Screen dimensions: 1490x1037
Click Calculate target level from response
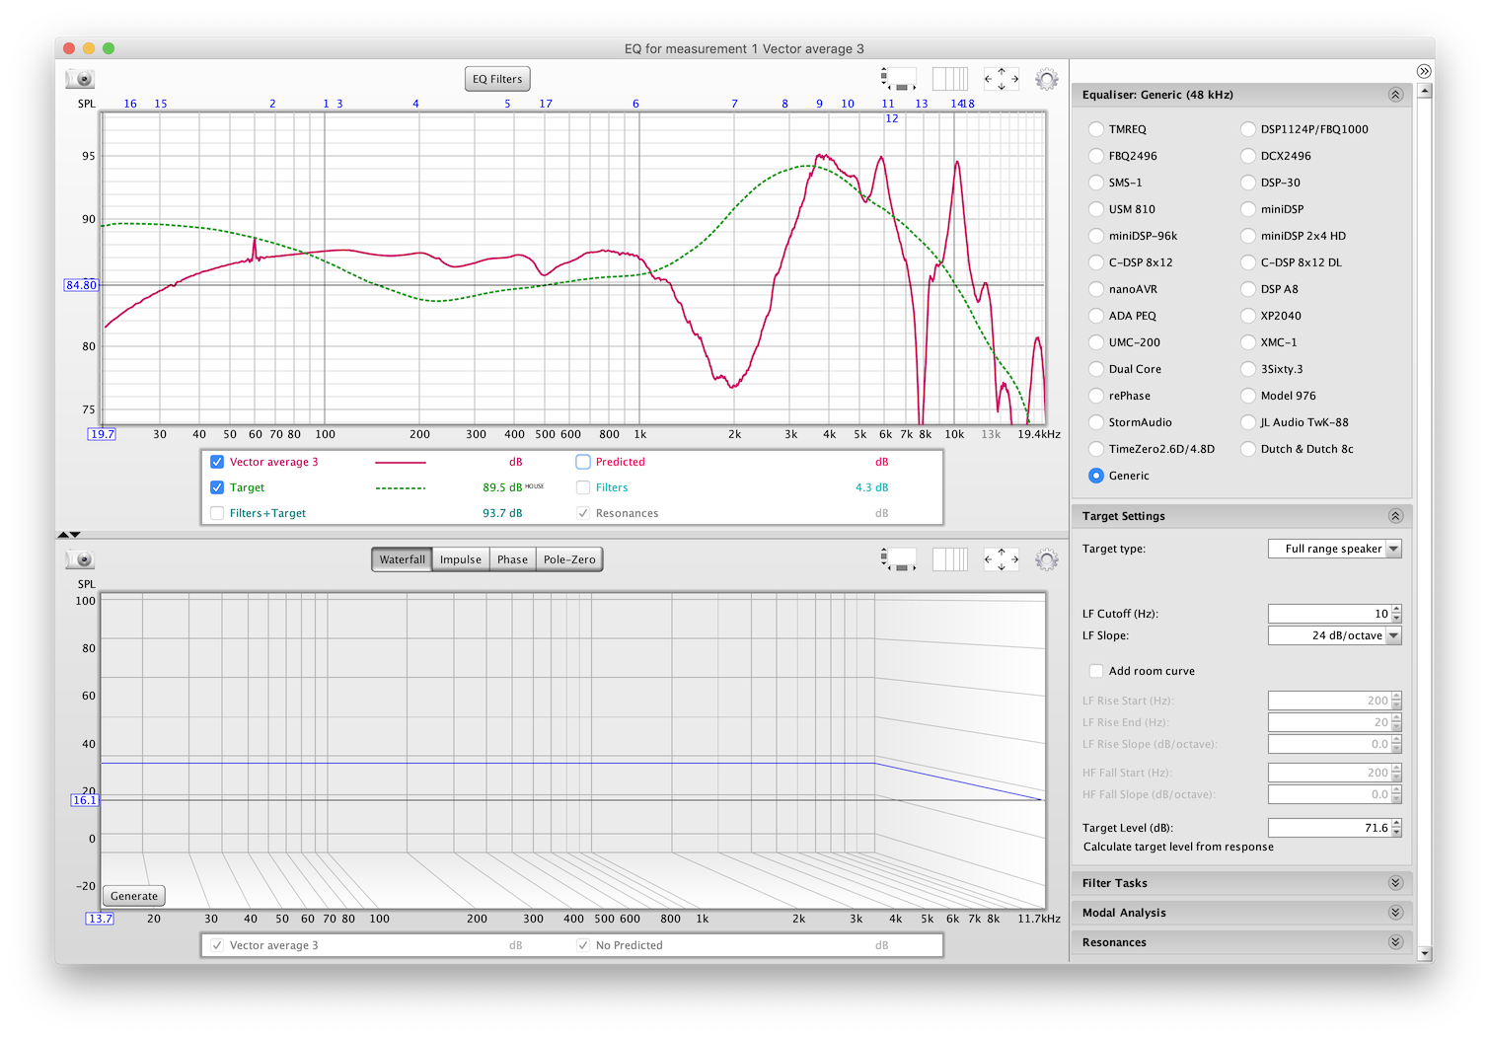(1178, 847)
